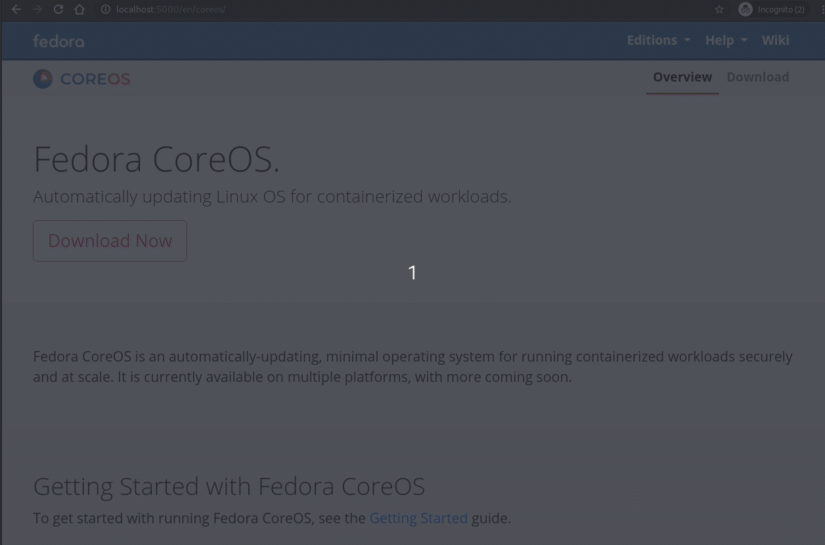Expand the Help dropdown menu
This screenshot has height=545, width=825.
[x=726, y=40]
